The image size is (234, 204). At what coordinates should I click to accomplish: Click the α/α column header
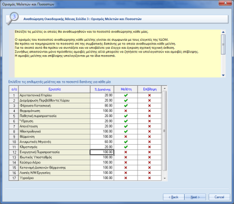(14, 90)
